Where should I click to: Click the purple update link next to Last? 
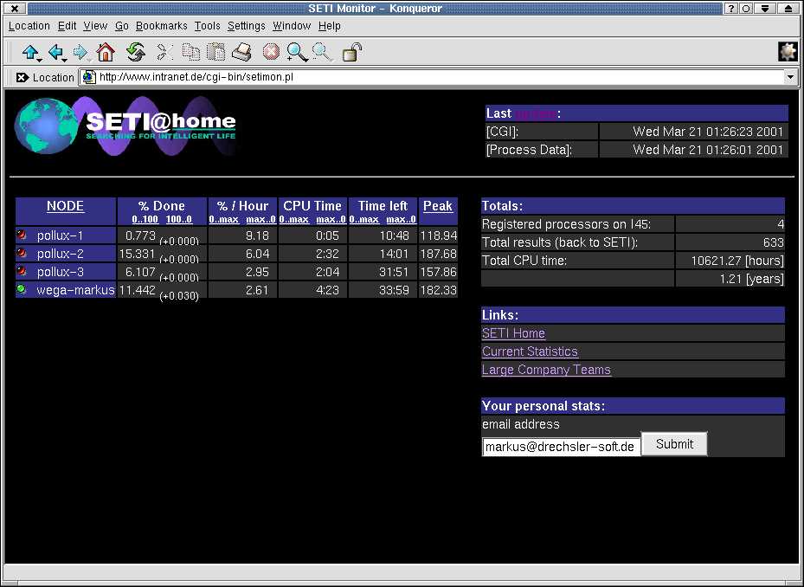tap(536, 113)
